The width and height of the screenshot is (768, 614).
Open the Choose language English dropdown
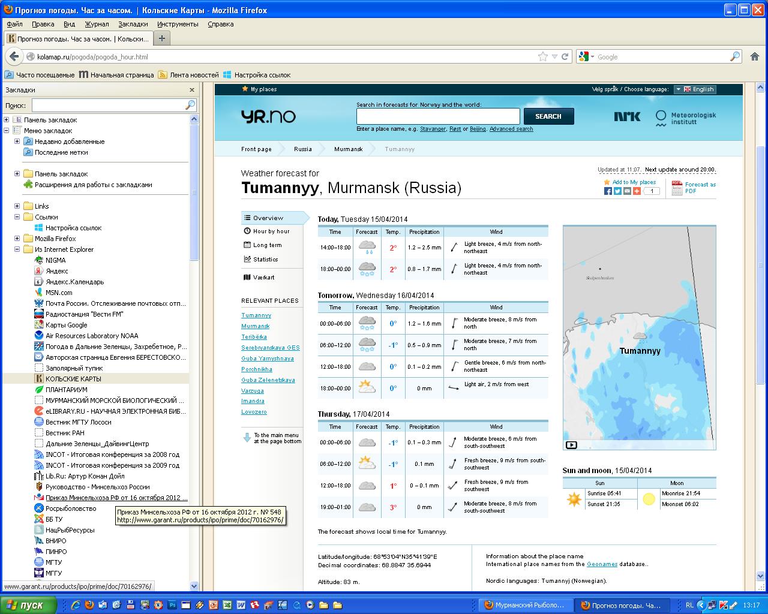(x=694, y=89)
